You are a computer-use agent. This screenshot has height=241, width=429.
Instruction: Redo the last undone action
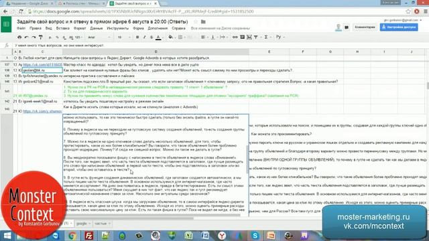34,37
